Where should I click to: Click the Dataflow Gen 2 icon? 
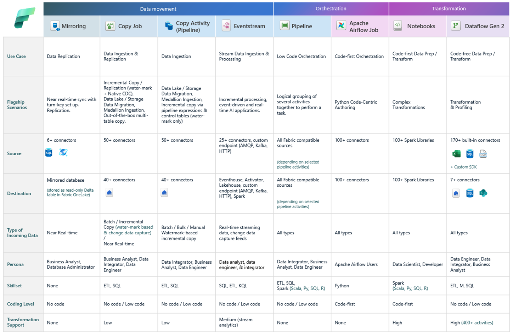456,26
